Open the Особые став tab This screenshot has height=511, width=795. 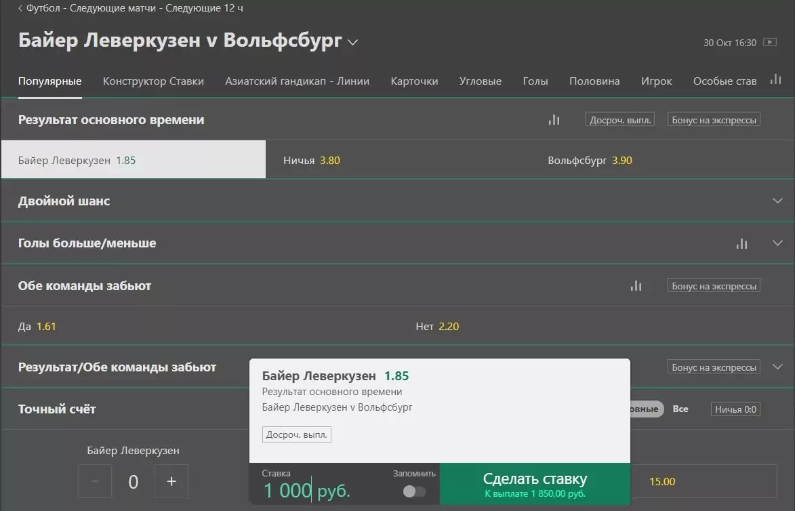[x=725, y=81]
